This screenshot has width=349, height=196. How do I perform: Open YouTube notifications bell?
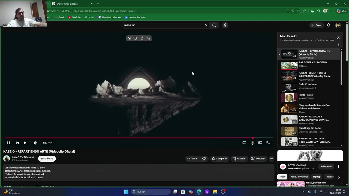[329, 25]
